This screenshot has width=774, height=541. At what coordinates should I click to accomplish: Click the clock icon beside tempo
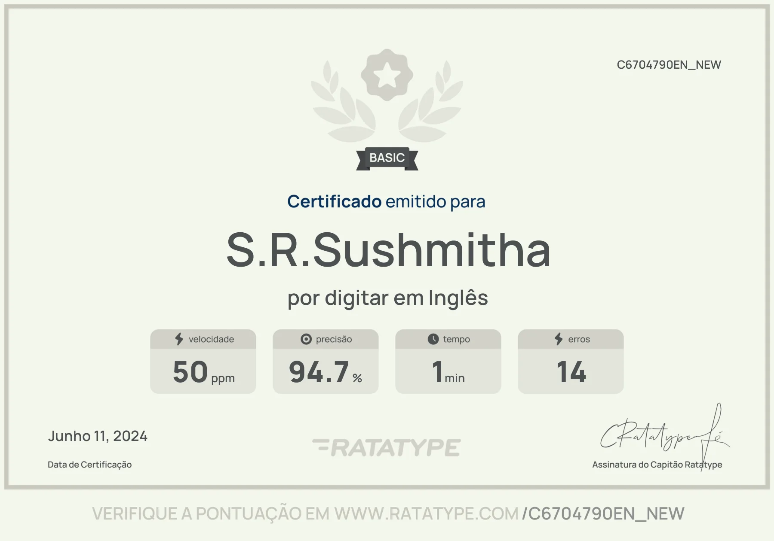pyautogui.click(x=433, y=339)
